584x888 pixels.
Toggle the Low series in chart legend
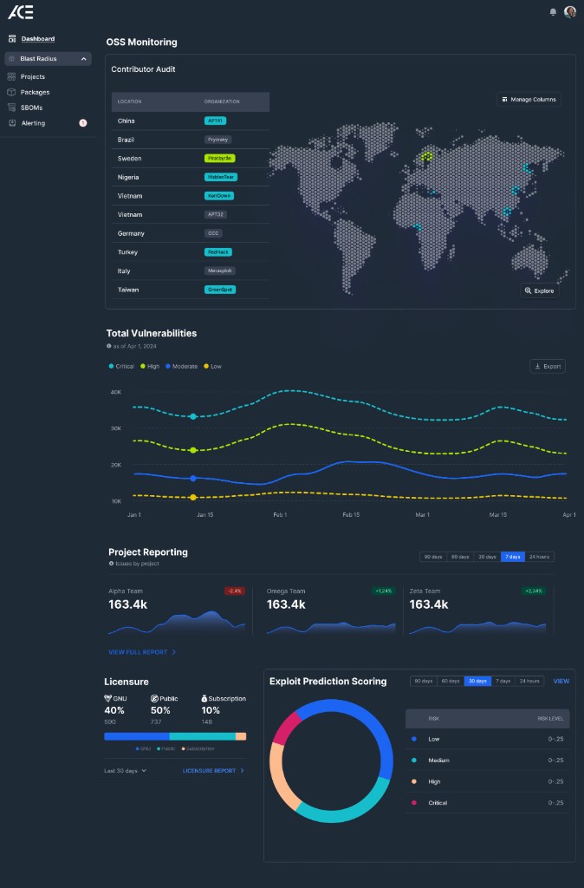click(x=213, y=367)
